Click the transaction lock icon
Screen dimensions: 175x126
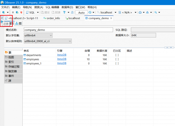pyautogui.click(x=72, y=12)
